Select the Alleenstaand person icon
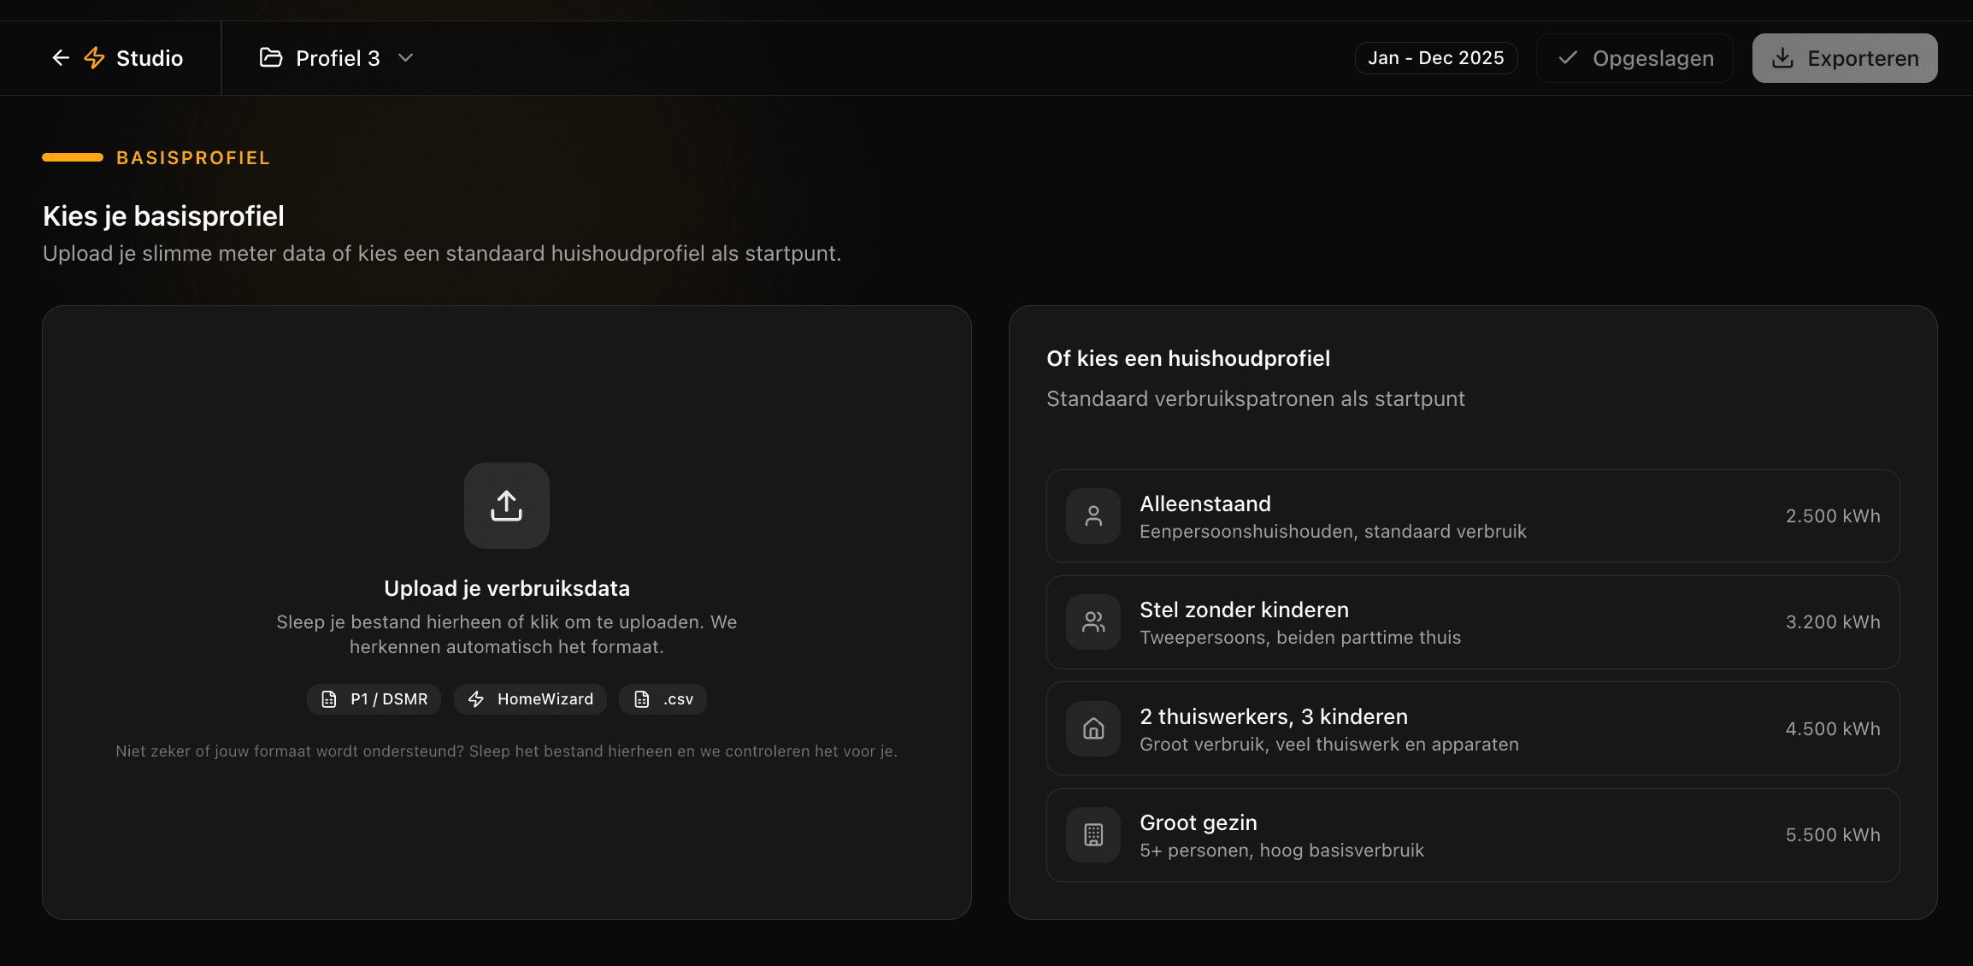Screen dimensions: 1973x966 (x=1093, y=515)
